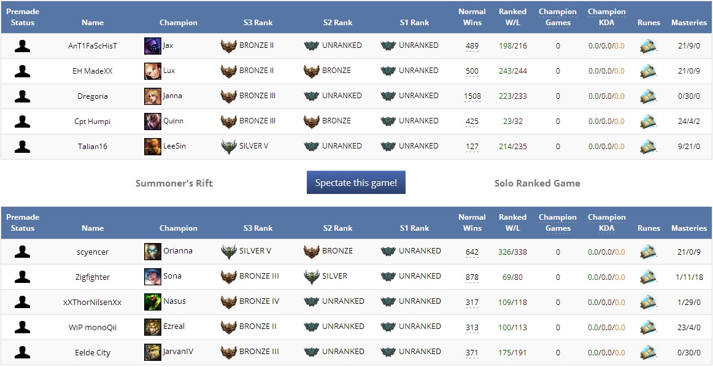Open the runes book icon for Dregoria
Image resolution: width=713 pixels, height=367 pixels.
pos(649,96)
